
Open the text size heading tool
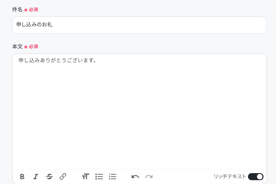point(86,176)
